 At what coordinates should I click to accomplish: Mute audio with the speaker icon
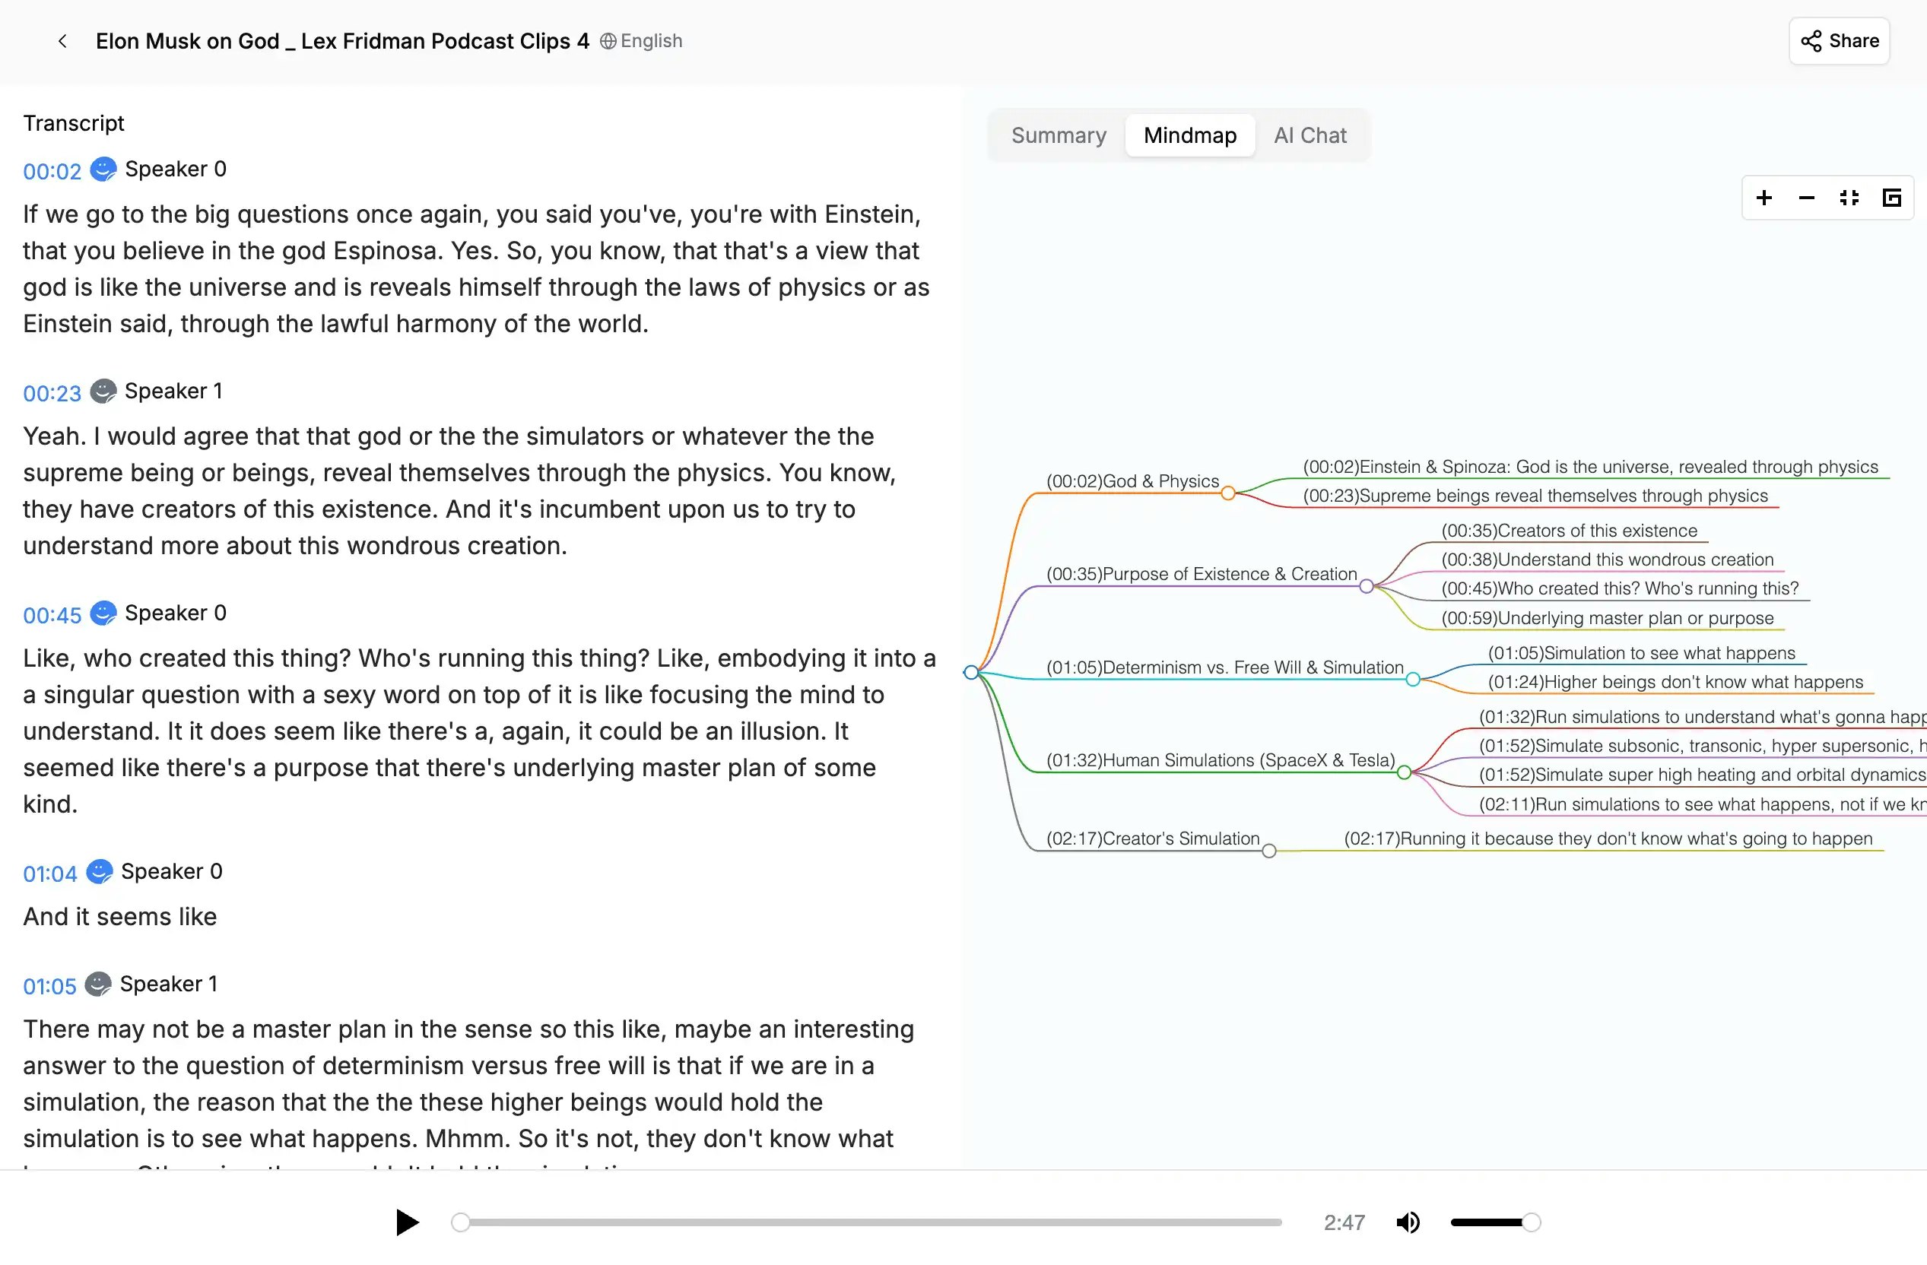1408,1222
